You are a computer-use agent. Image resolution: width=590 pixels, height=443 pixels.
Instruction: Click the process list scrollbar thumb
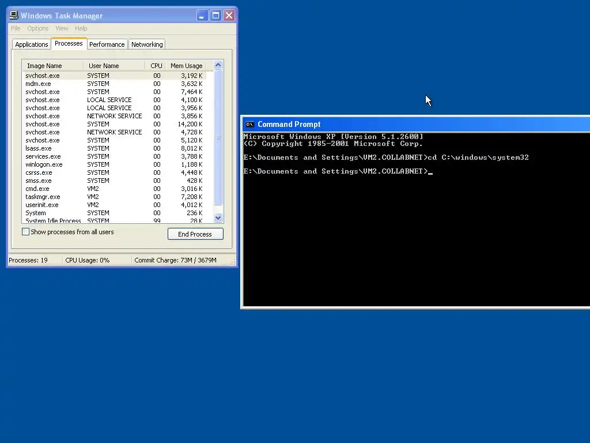point(218,137)
